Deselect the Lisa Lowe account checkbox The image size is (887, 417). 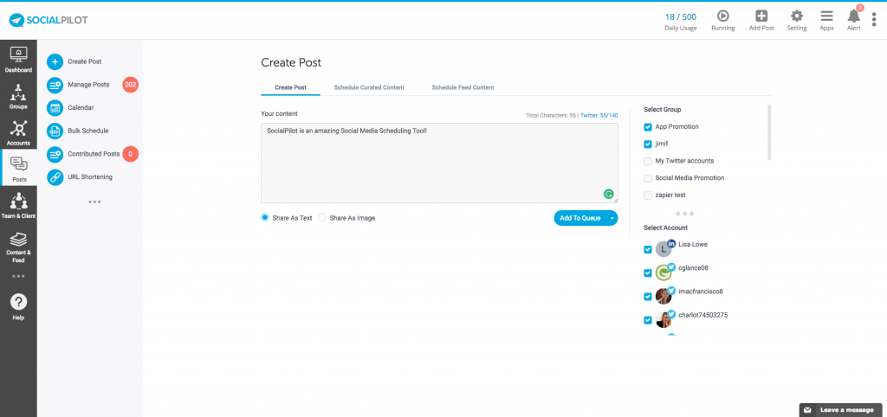[648, 250]
